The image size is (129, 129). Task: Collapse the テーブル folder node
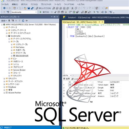[9, 42]
